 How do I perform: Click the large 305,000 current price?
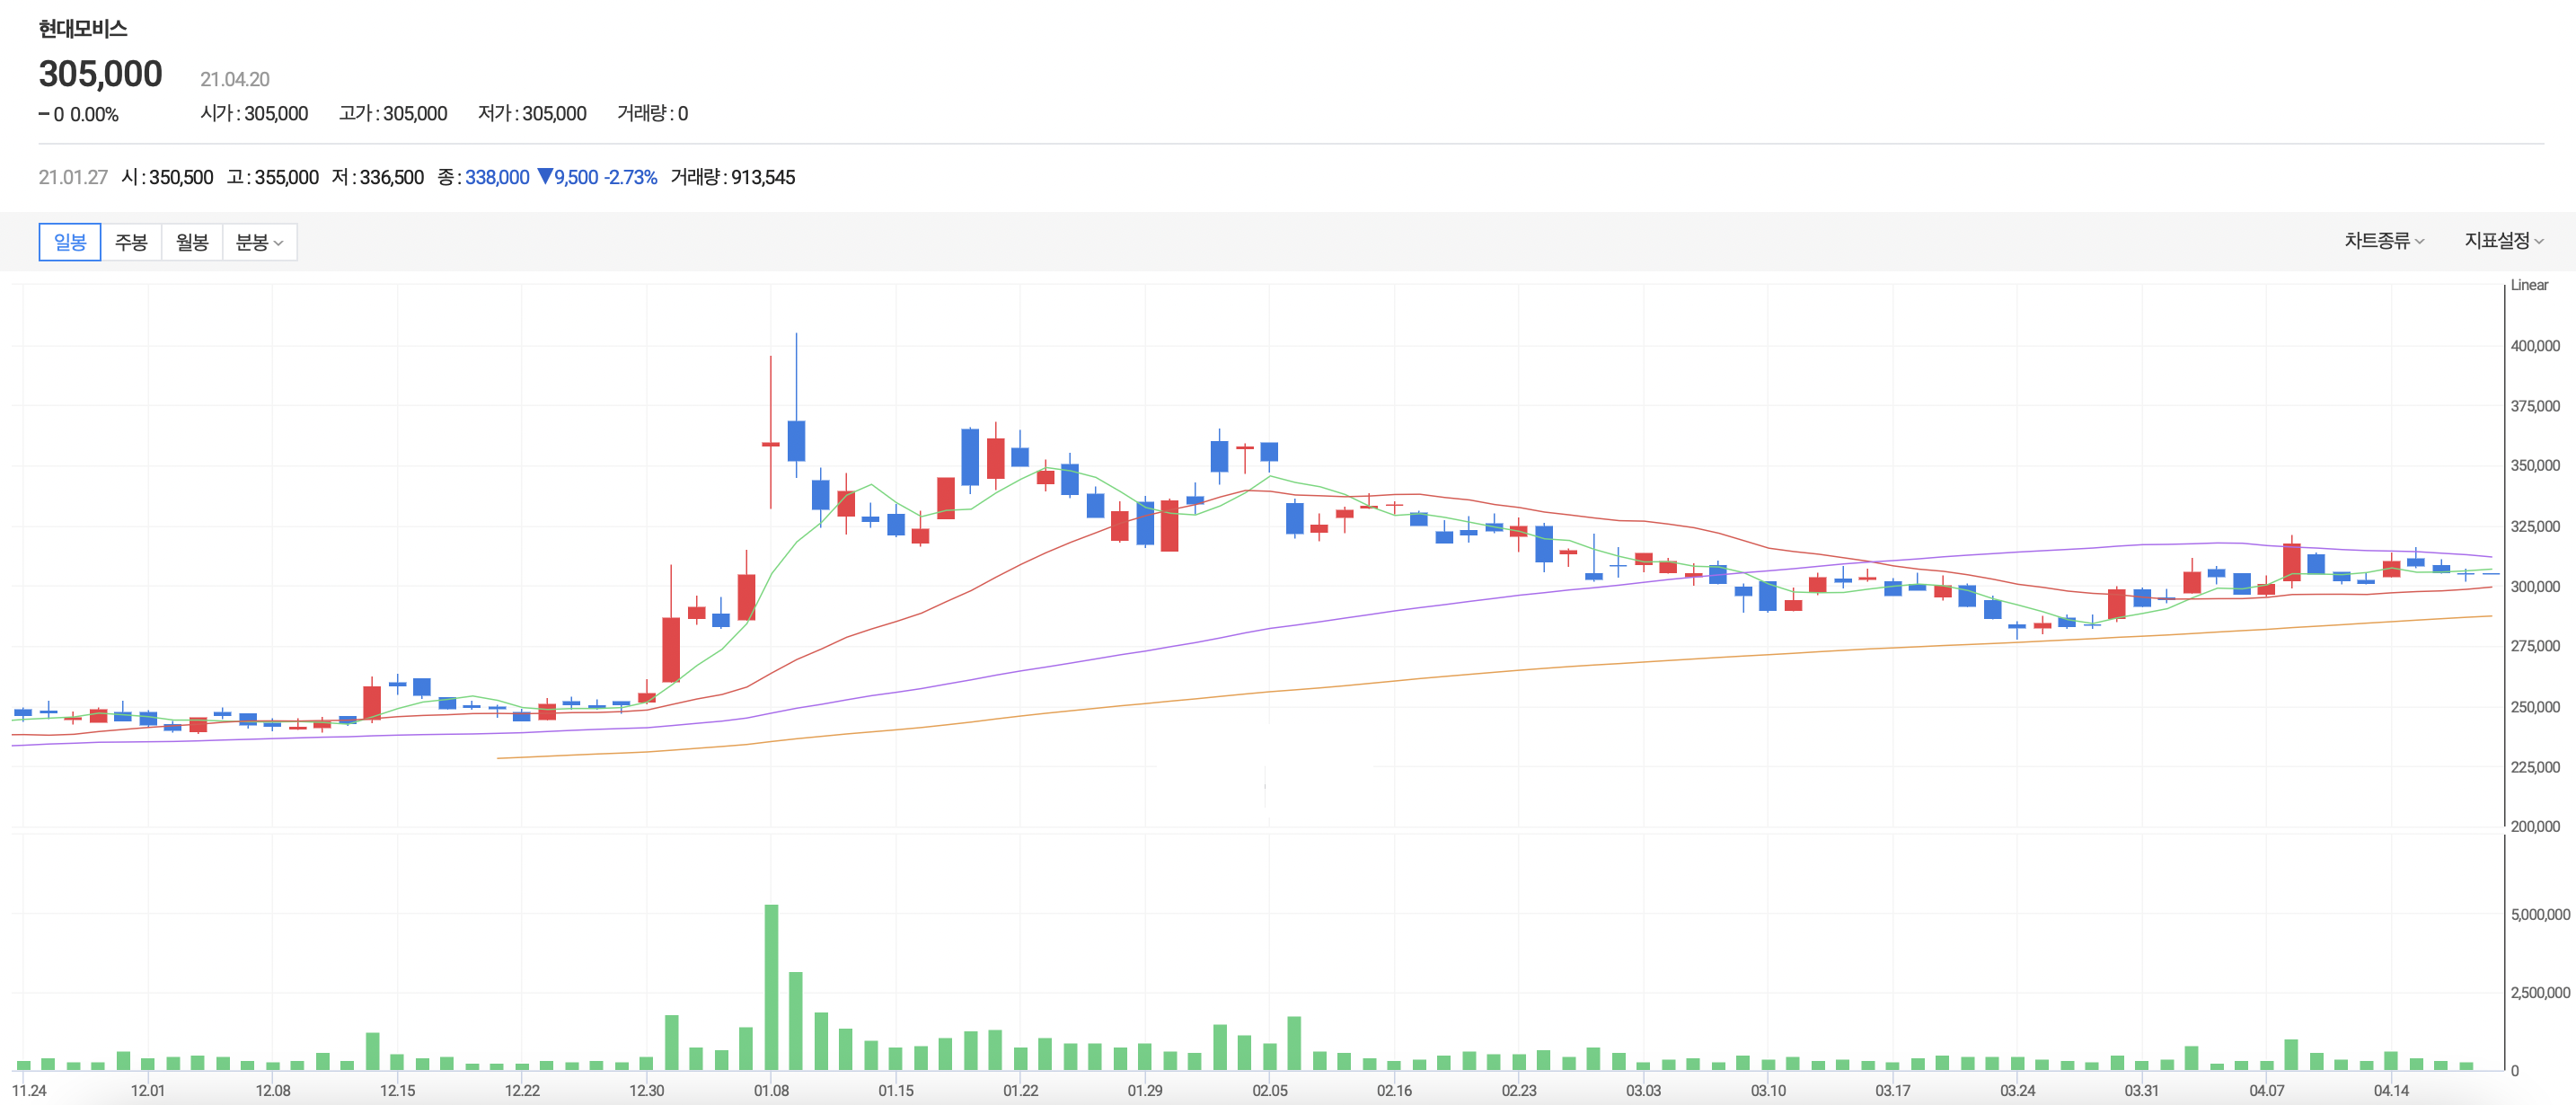[100, 74]
